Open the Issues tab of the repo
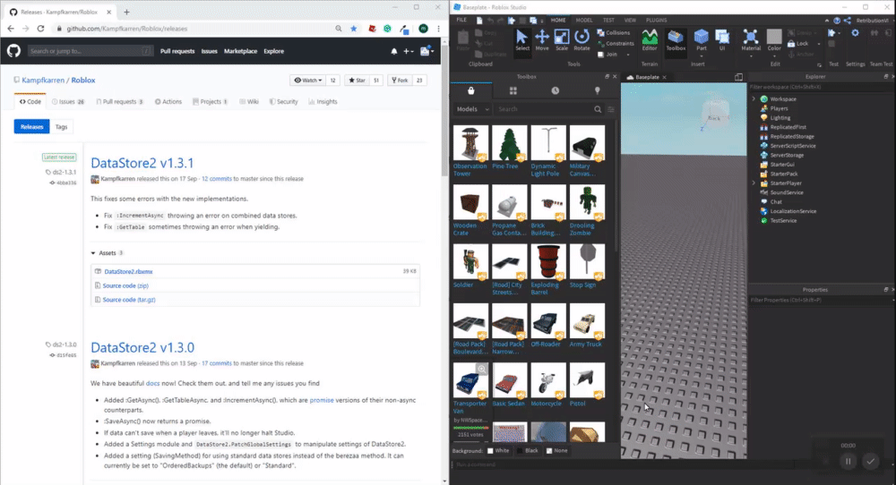This screenshot has height=485, width=896. (68, 102)
